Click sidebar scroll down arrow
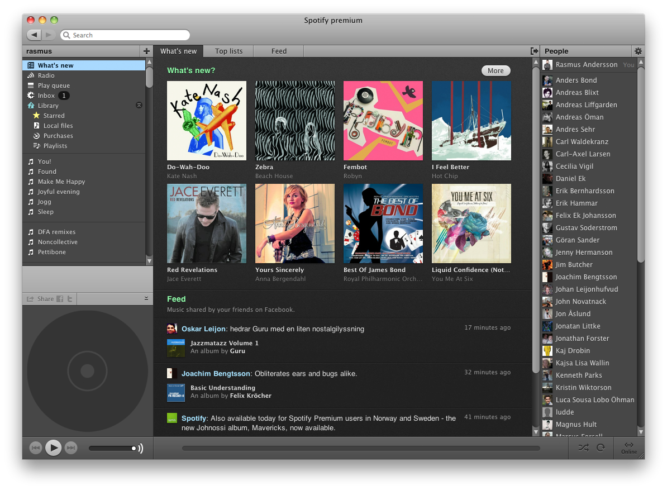667x490 pixels. pyautogui.click(x=149, y=261)
